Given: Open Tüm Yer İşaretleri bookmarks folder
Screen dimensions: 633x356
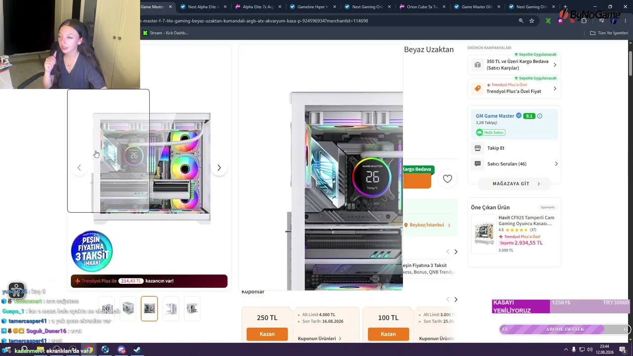Looking at the screenshot, I should [609, 33].
